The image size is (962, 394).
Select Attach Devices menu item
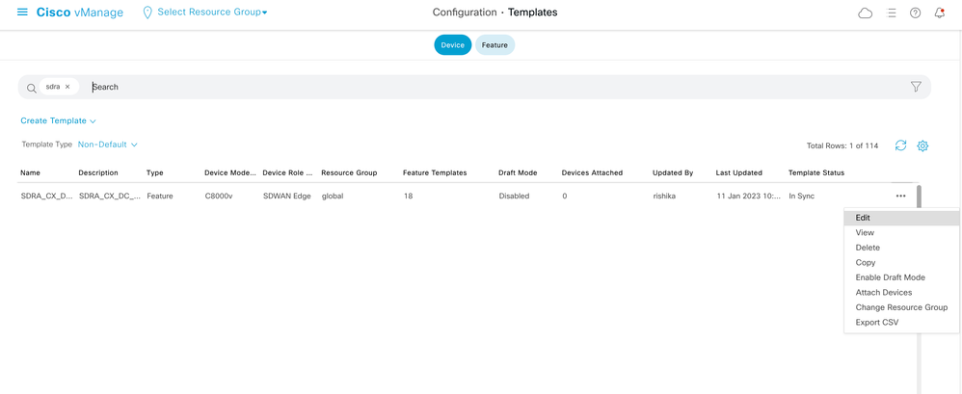(x=901, y=292)
